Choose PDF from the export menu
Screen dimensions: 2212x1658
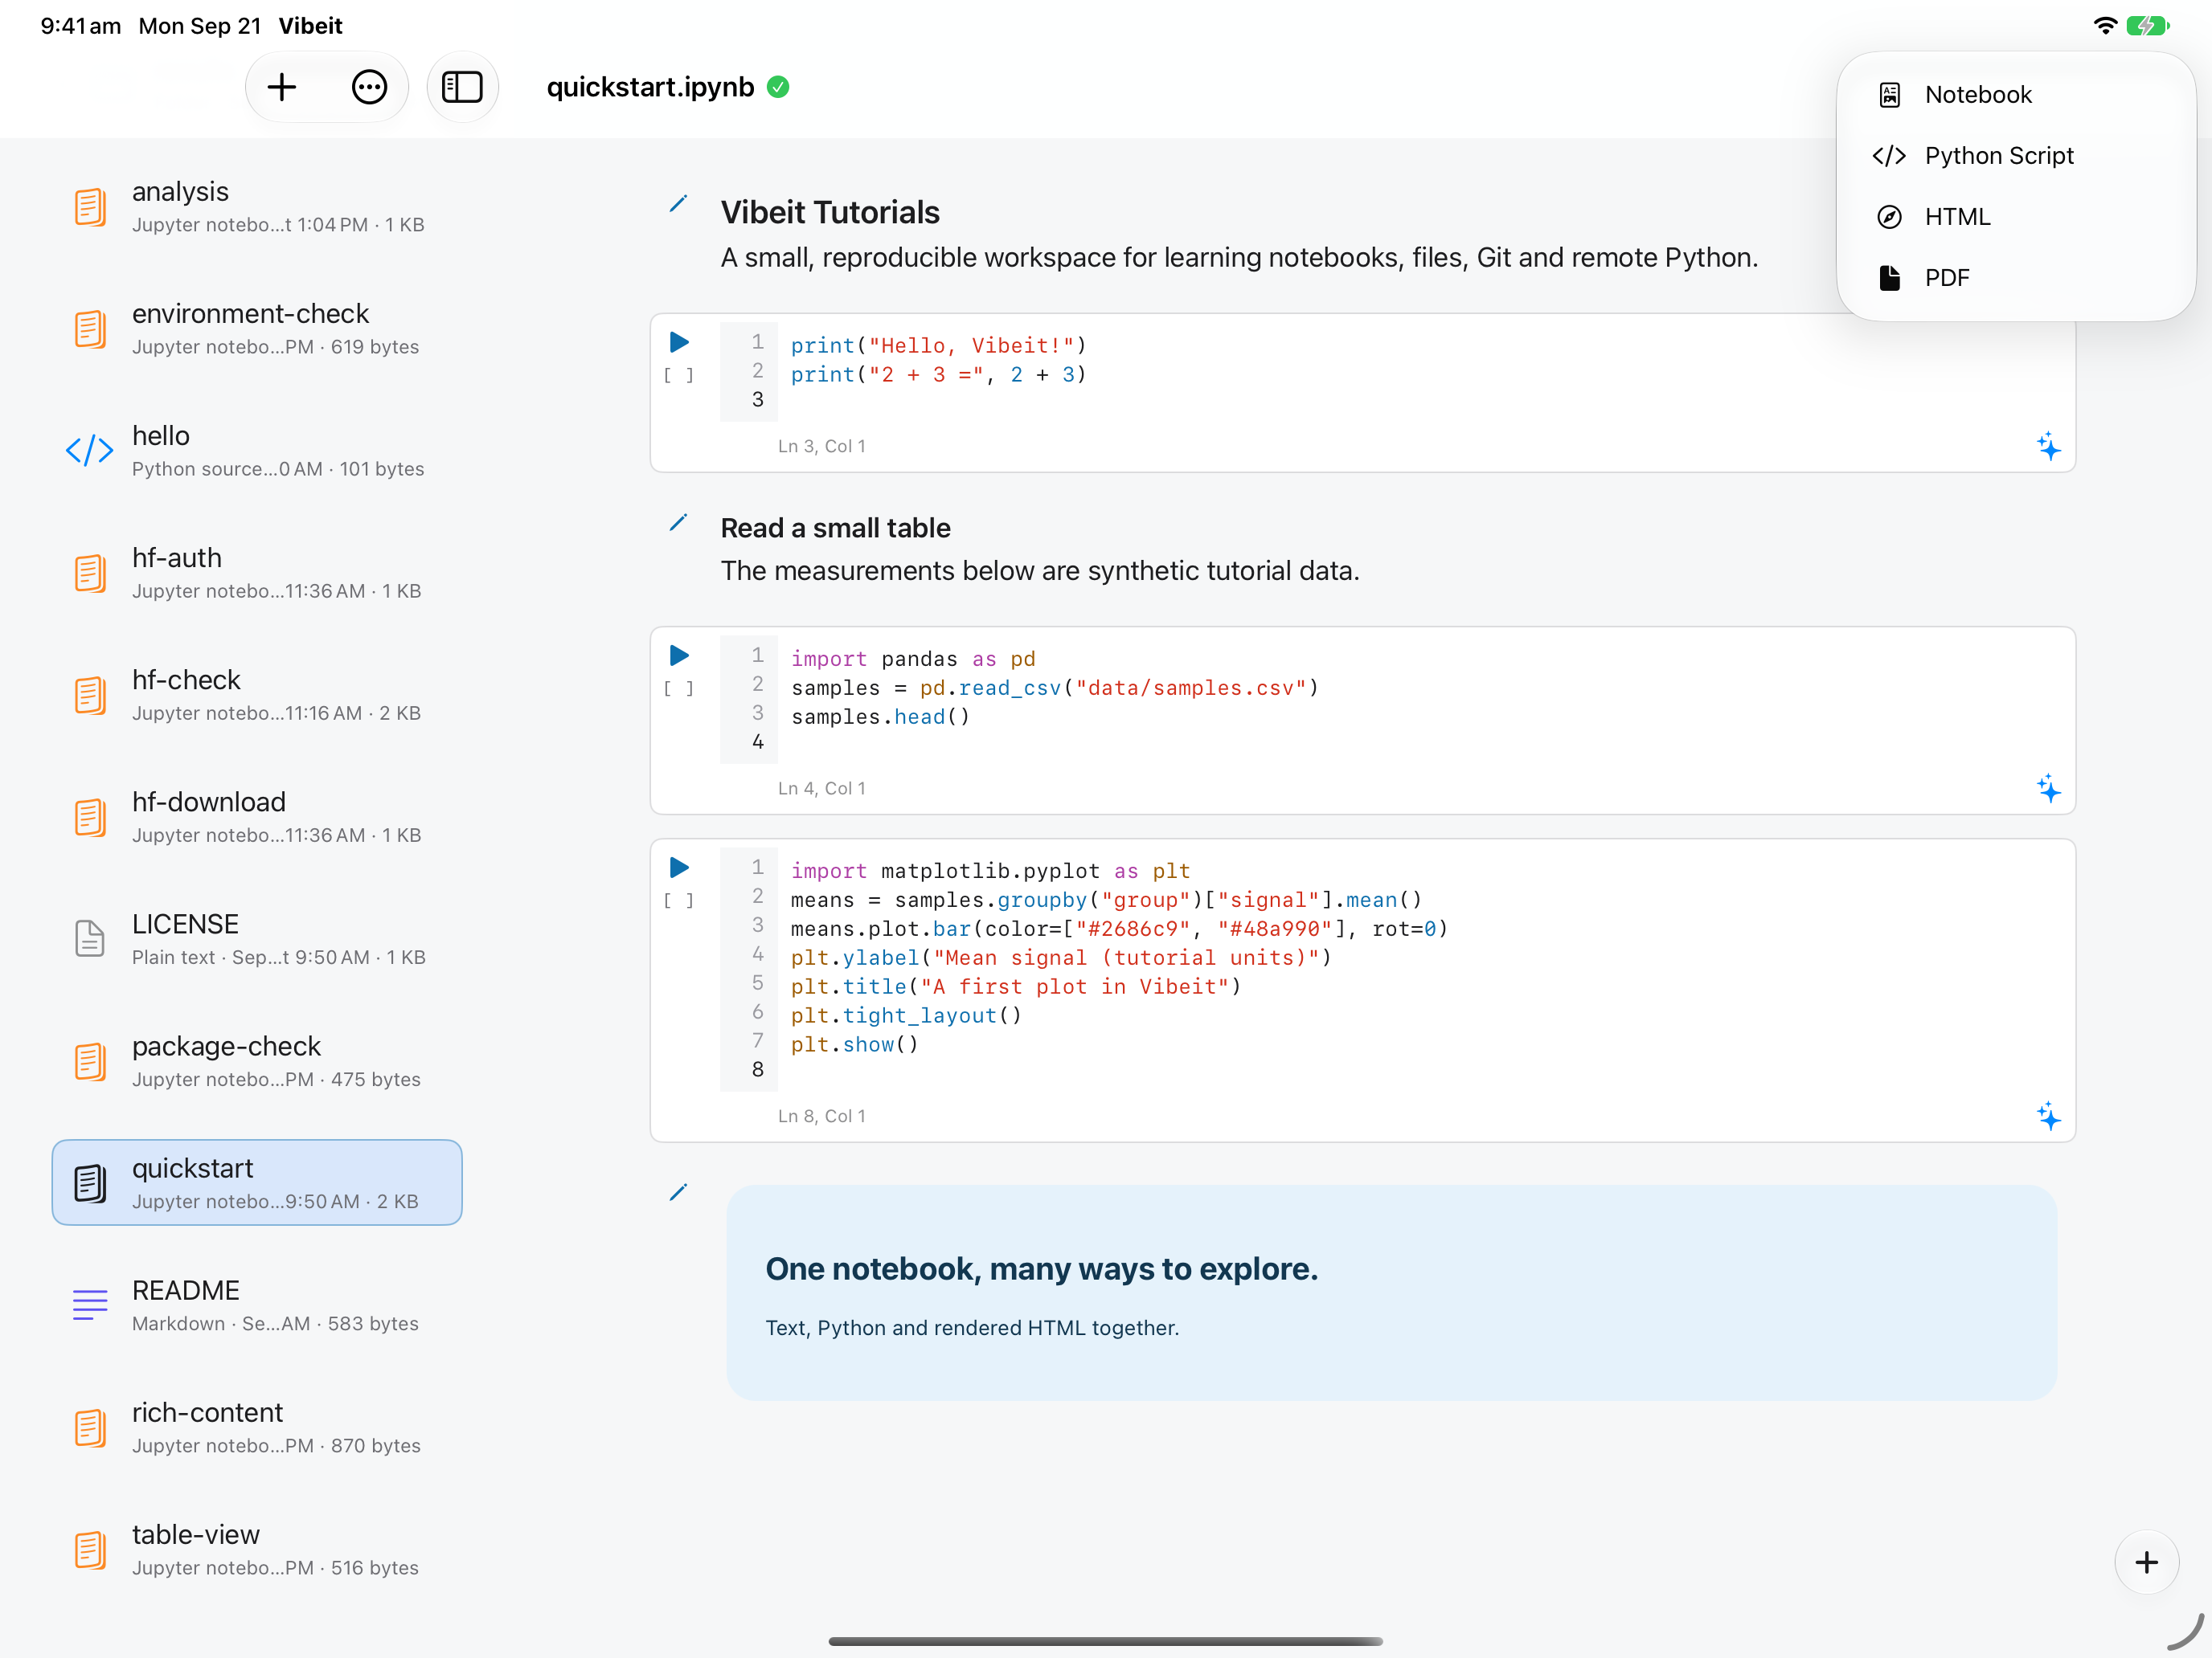click(x=2016, y=278)
